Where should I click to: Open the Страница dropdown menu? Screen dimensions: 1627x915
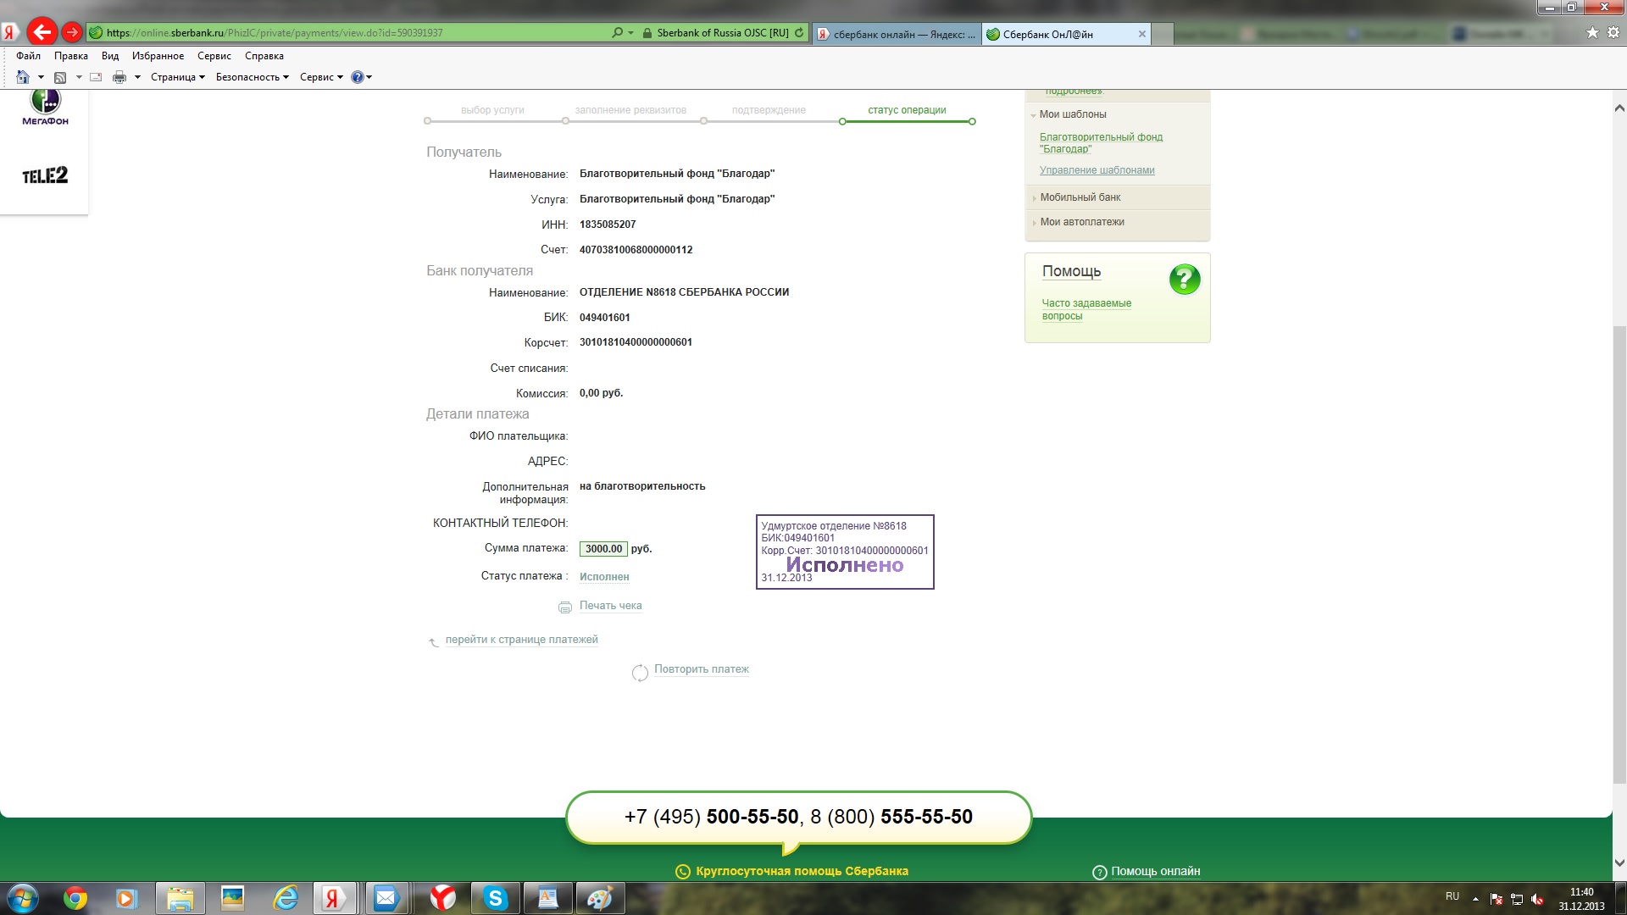pyautogui.click(x=178, y=77)
